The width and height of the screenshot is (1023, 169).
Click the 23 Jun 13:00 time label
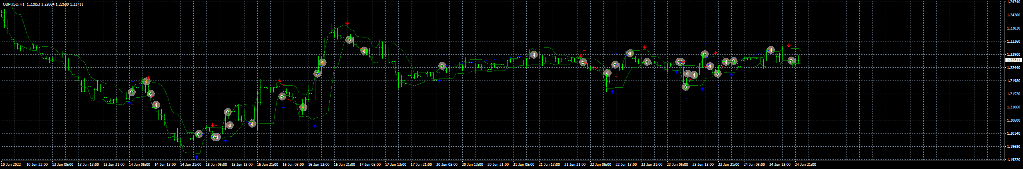pos(703,164)
